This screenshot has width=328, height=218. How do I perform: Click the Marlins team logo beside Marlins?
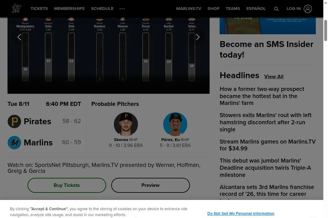pos(14,143)
